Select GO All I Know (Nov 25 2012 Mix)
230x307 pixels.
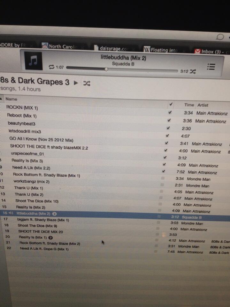coord(41,140)
